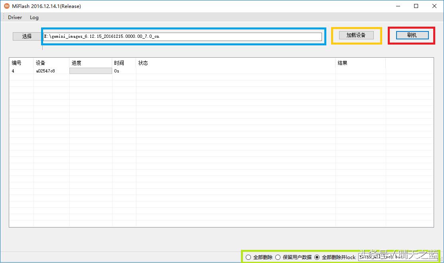Click the 设备 column header
Screen dimensions: 444x263
tap(41, 63)
